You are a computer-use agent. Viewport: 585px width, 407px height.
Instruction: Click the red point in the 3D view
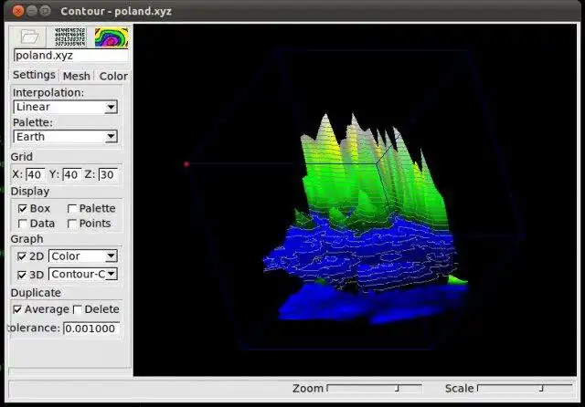(x=186, y=164)
